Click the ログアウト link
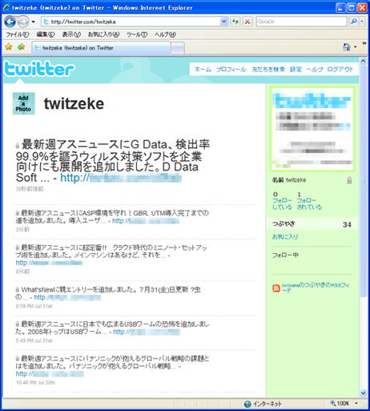 340,70
